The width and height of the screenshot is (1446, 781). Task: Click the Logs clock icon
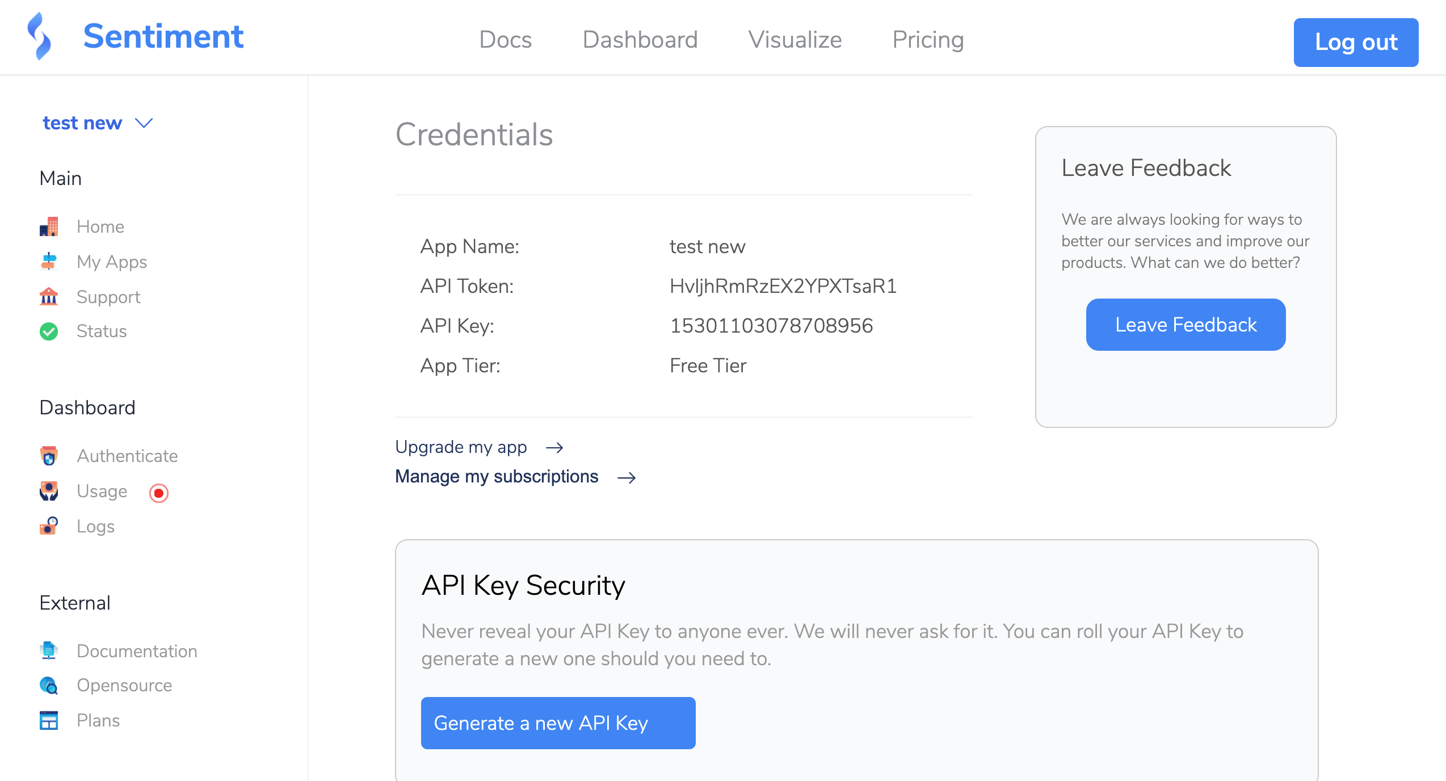(x=49, y=526)
